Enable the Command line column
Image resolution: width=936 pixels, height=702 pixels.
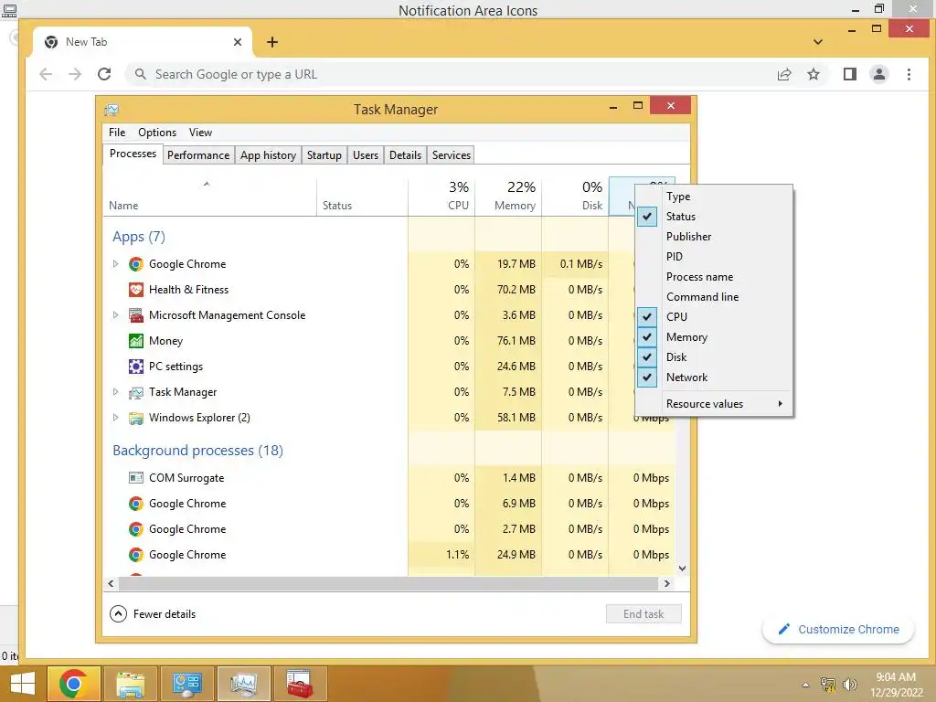click(x=714, y=297)
